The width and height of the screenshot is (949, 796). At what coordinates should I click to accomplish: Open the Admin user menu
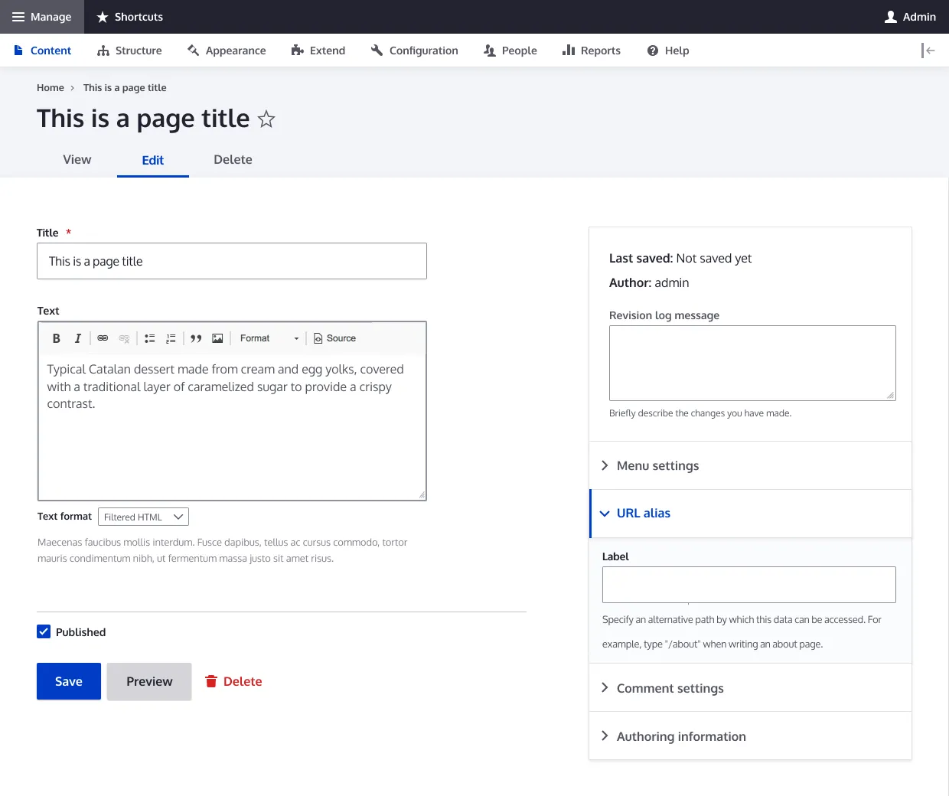(x=910, y=17)
